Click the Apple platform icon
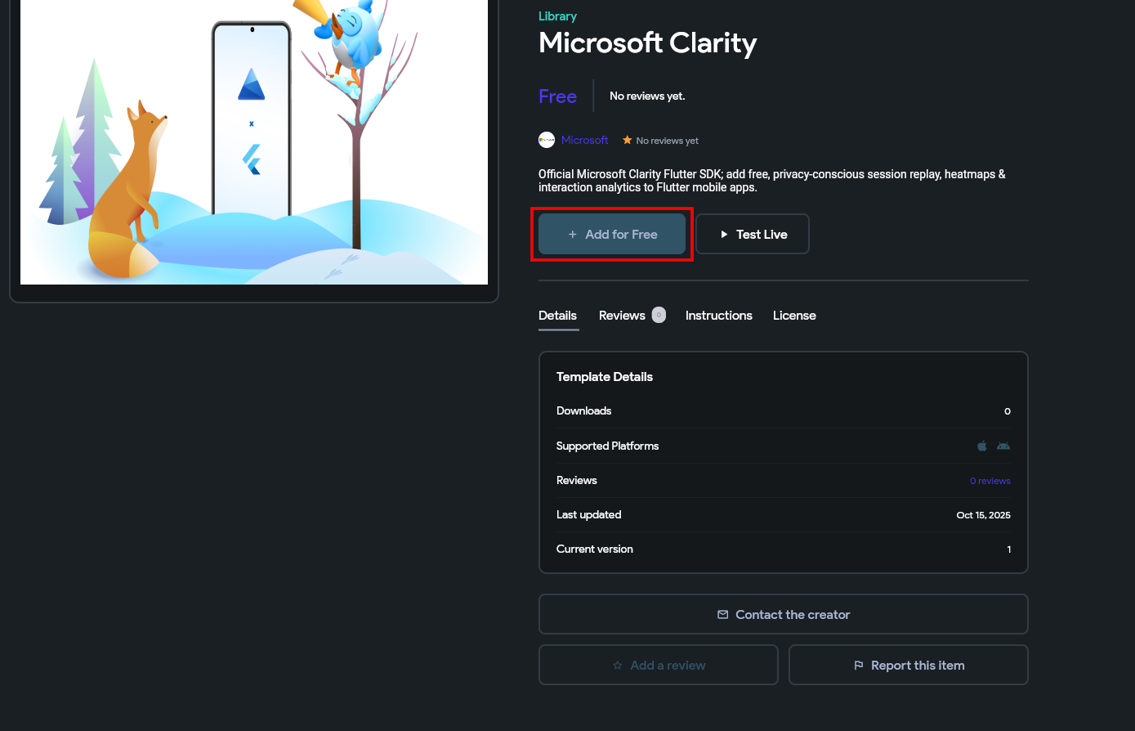The image size is (1135, 731). 981,446
